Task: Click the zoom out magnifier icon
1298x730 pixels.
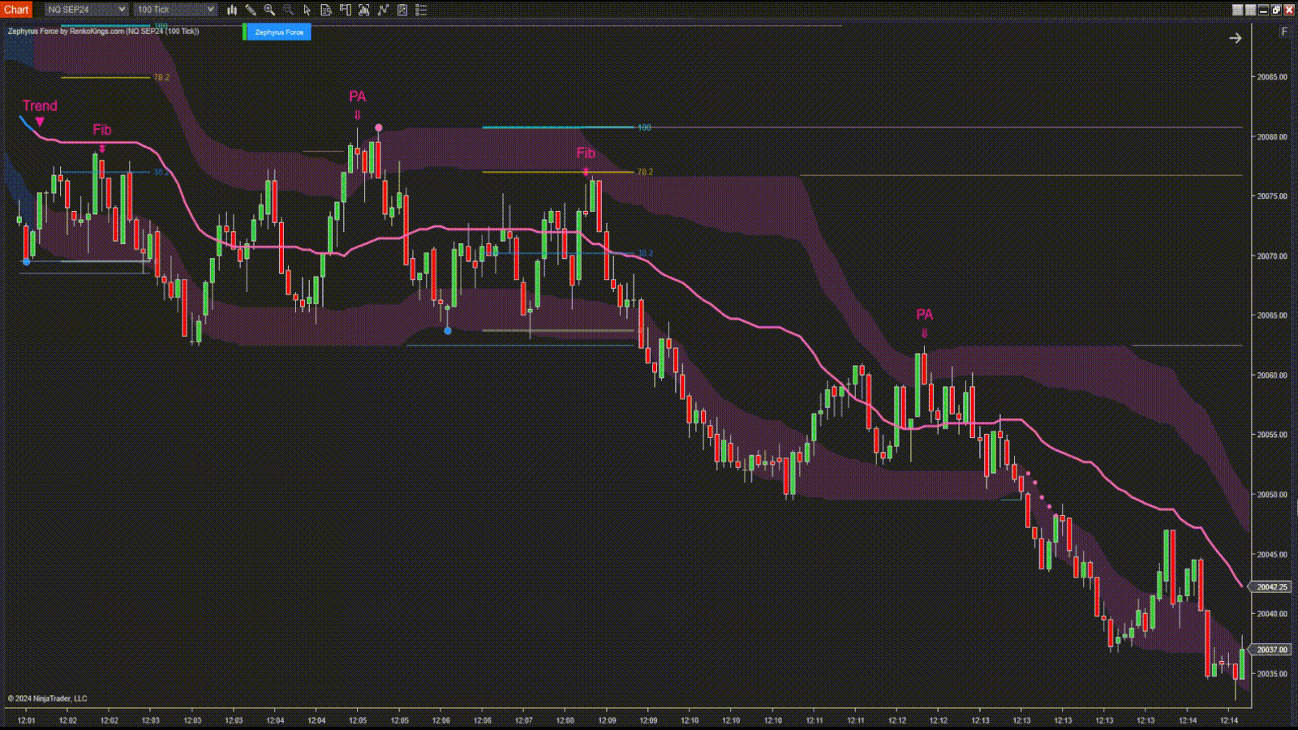Action: pos(288,10)
